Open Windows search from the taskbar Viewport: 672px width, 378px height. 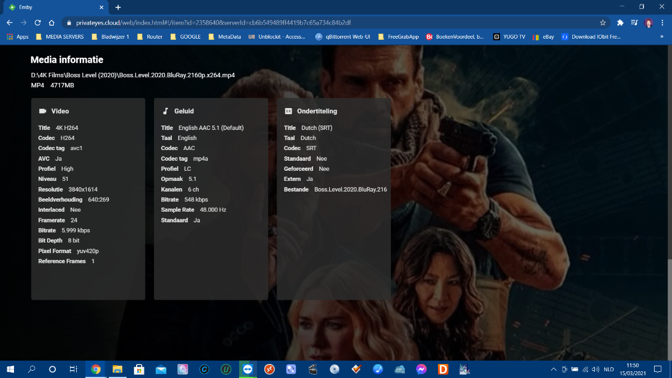click(31, 369)
